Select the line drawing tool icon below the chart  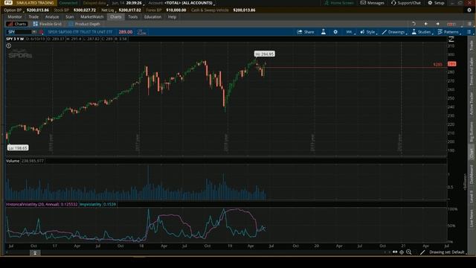[x=422, y=252]
